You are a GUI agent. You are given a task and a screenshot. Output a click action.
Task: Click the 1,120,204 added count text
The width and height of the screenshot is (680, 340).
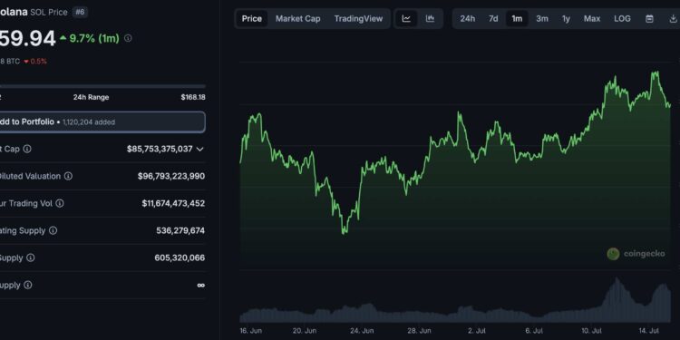(x=89, y=122)
